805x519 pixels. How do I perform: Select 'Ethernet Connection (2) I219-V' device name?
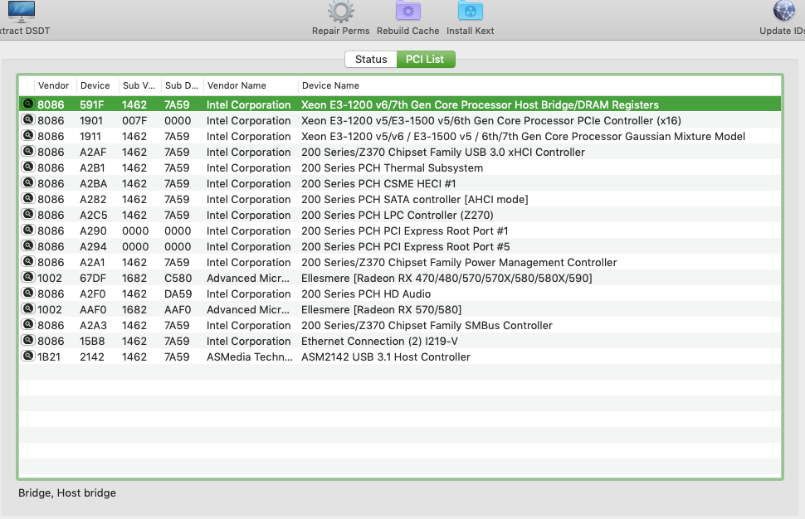tap(379, 341)
